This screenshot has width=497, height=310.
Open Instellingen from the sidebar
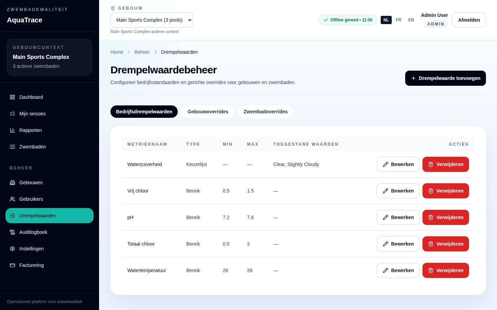[x=49, y=249]
